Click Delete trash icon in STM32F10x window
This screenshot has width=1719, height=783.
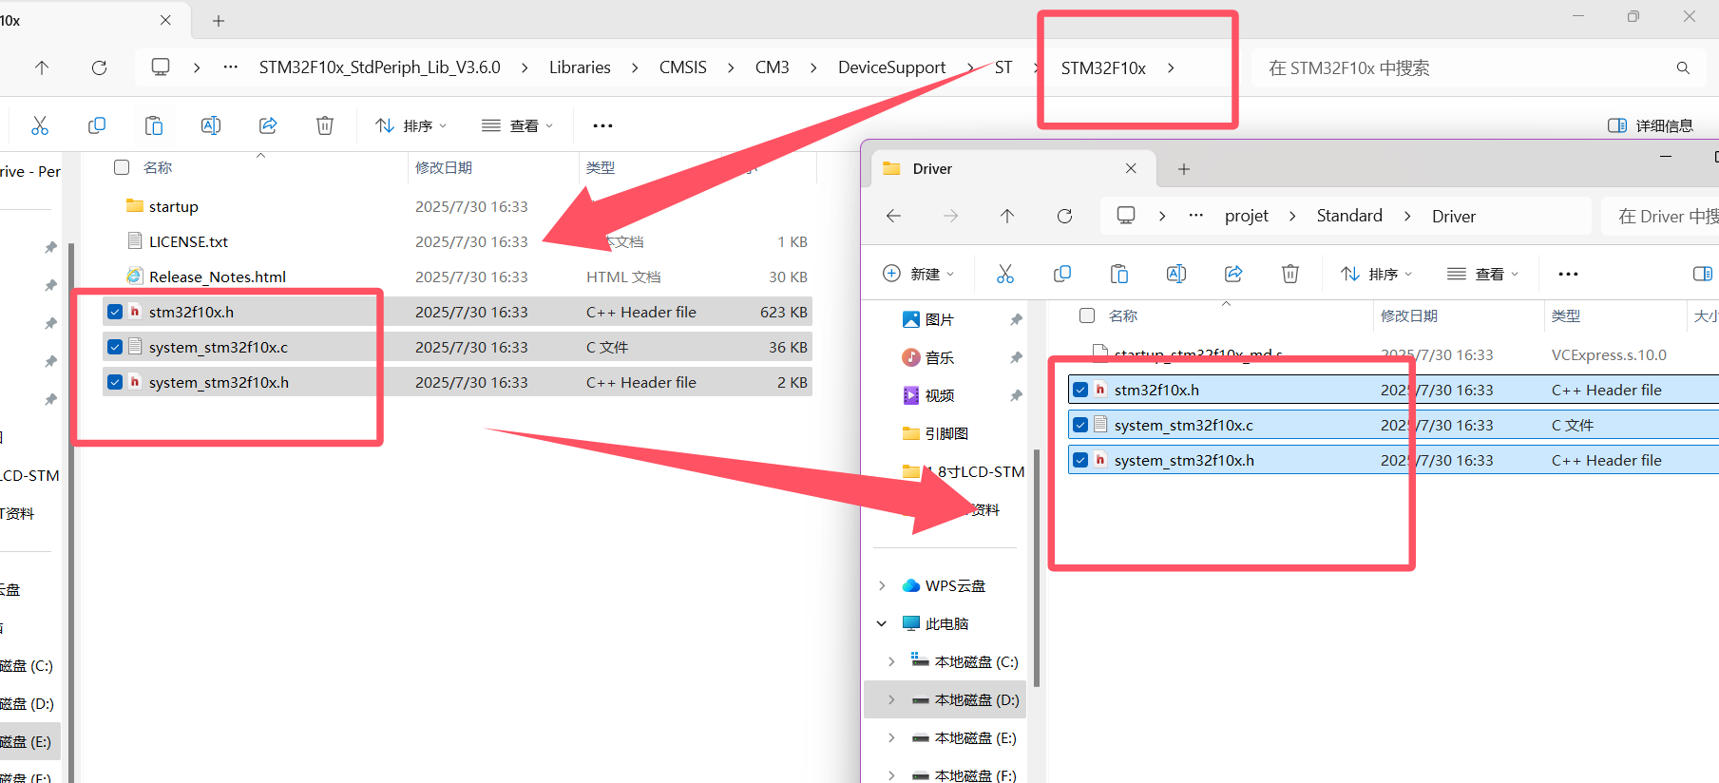tap(325, 125)
